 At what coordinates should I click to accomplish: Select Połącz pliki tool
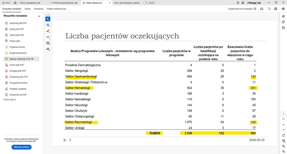tap(22, 41)
